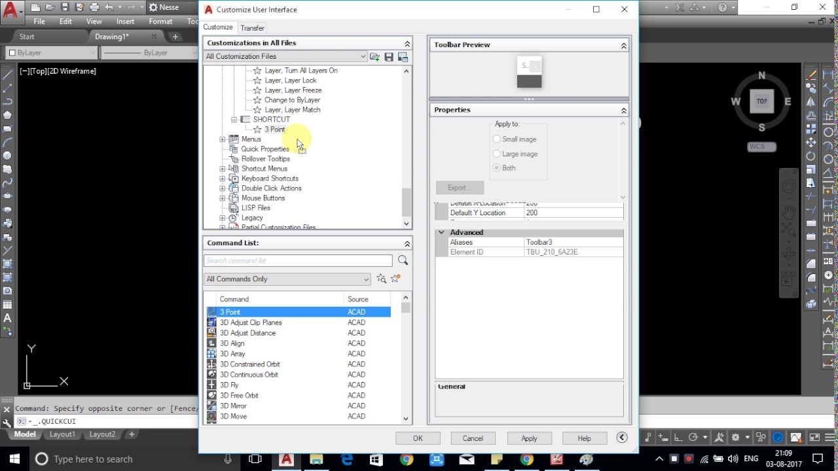Click the 3D Array command icon
This screenshot has width=838, height=471.
pyautogui.click(x=211, y=354)
